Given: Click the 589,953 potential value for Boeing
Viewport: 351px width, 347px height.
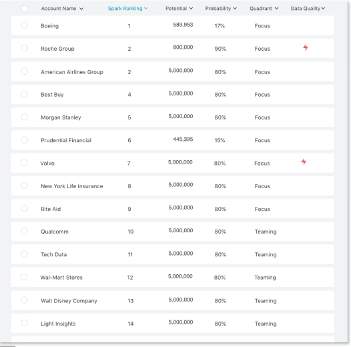Looking at the screenshot, I should 183,25.
